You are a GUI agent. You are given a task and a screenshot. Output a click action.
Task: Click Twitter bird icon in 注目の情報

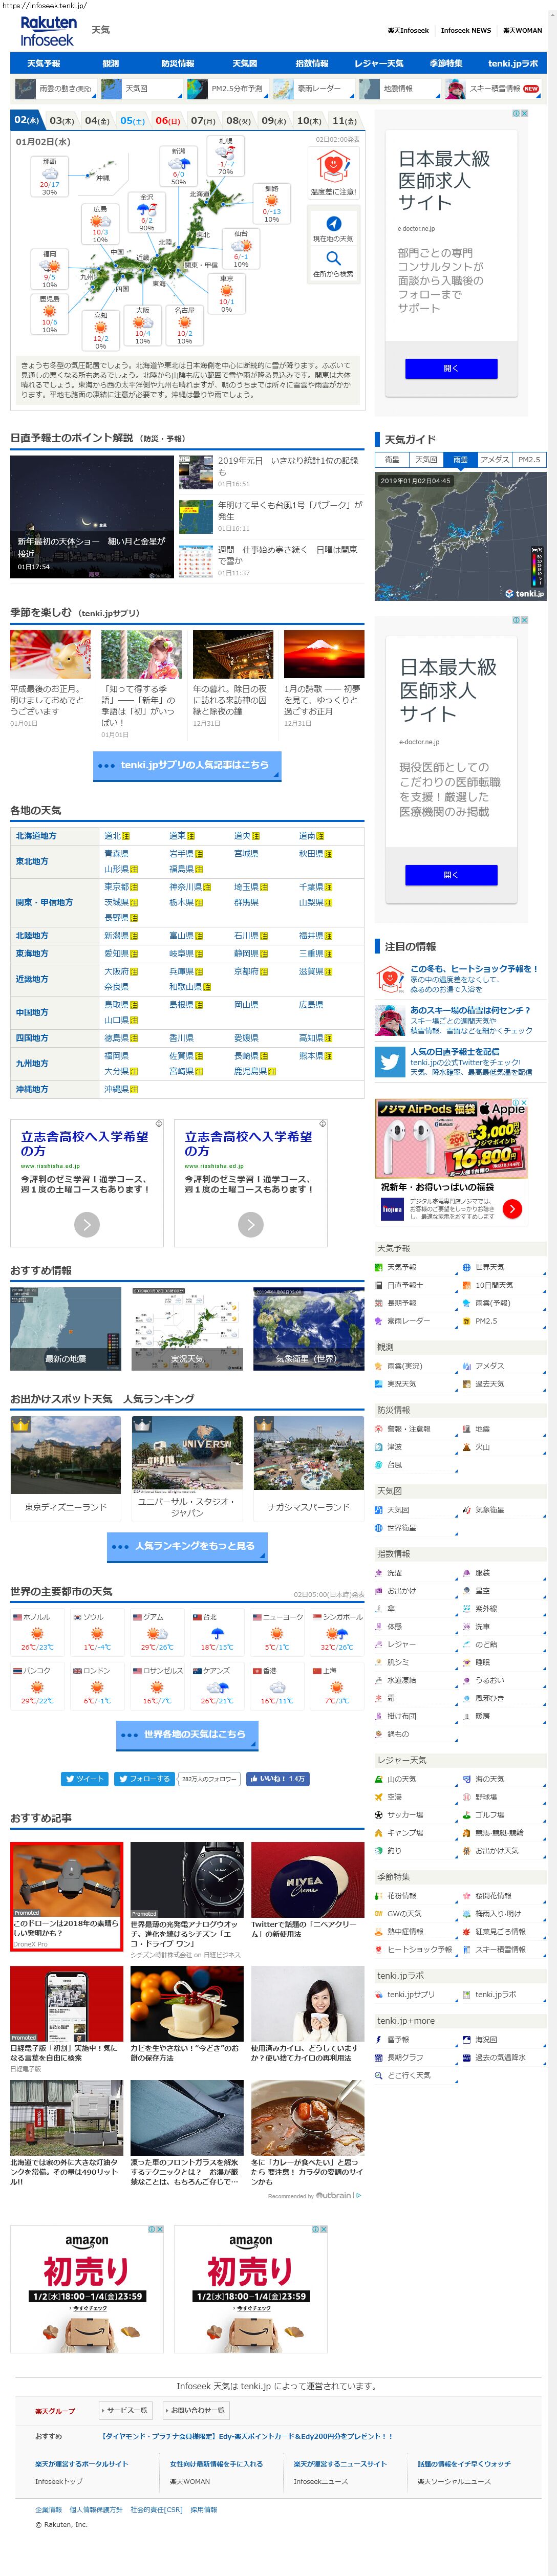pos(390,1062)
